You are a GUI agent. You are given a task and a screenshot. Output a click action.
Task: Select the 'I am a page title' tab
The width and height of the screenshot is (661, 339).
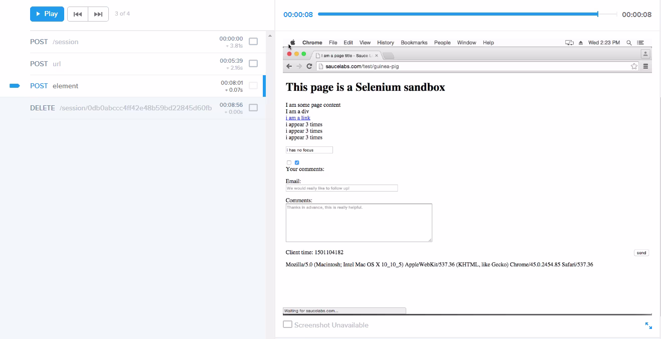(346, 56)
